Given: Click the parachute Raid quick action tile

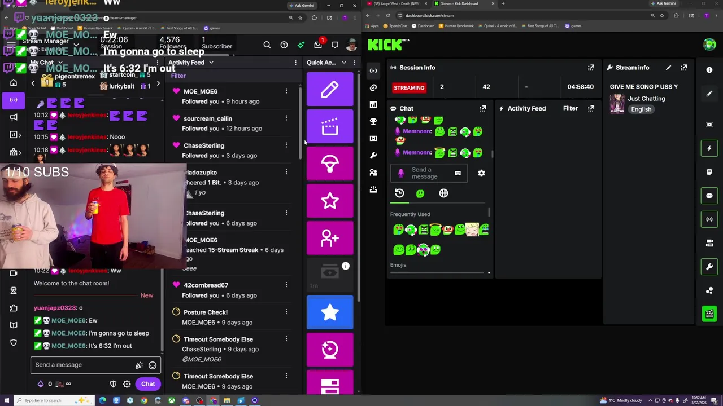Looking at the screenshot, I should pos(330,164).
